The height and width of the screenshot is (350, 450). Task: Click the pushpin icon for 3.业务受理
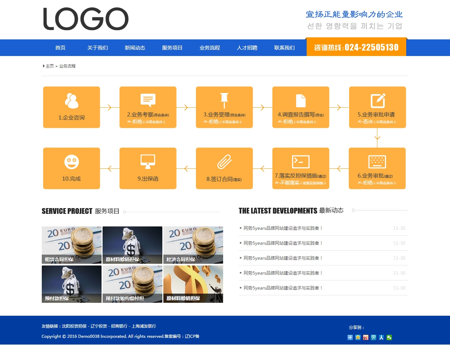[x=224, y=100]
